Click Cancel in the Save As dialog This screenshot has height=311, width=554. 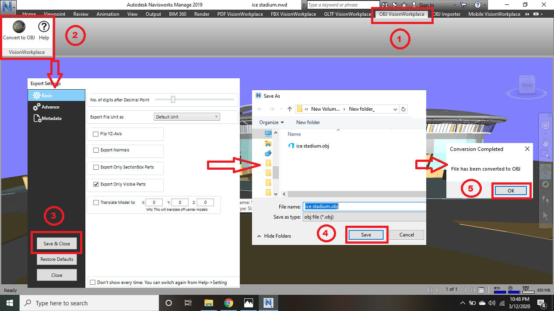click(407, 235)
